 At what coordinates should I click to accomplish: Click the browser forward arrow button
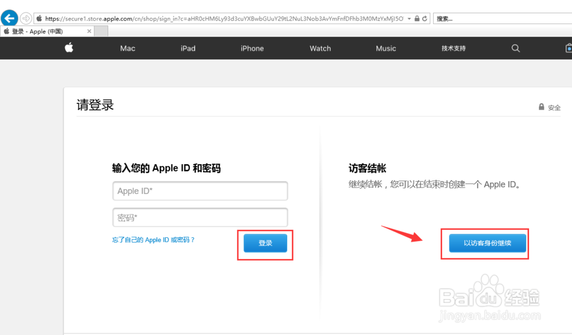[26, 18]
